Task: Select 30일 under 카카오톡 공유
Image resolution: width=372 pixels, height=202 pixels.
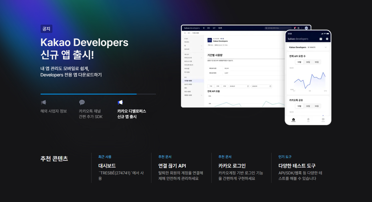Action: tap(308, 106)
